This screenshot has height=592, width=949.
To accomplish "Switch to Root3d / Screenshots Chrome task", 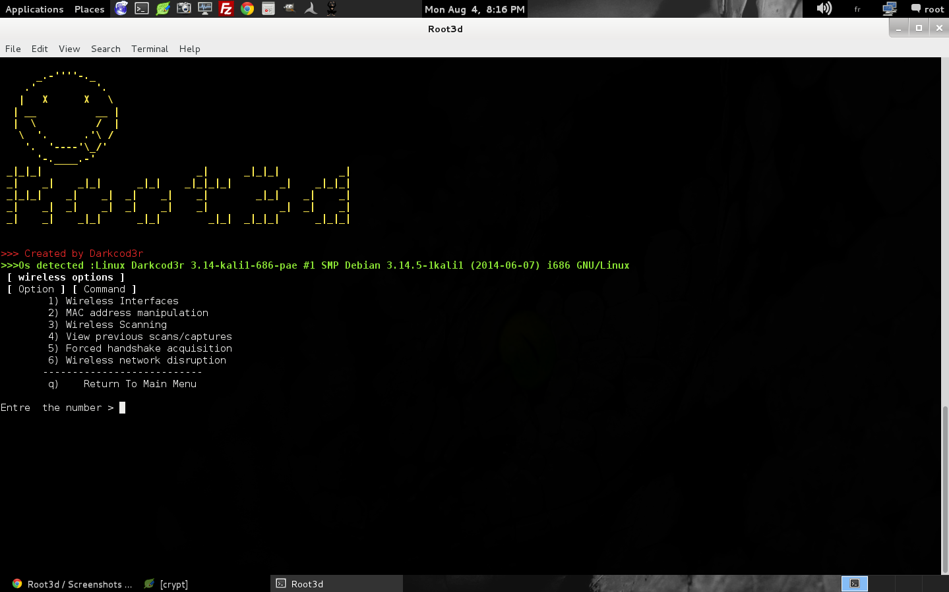I will click(x=73, y=584).
